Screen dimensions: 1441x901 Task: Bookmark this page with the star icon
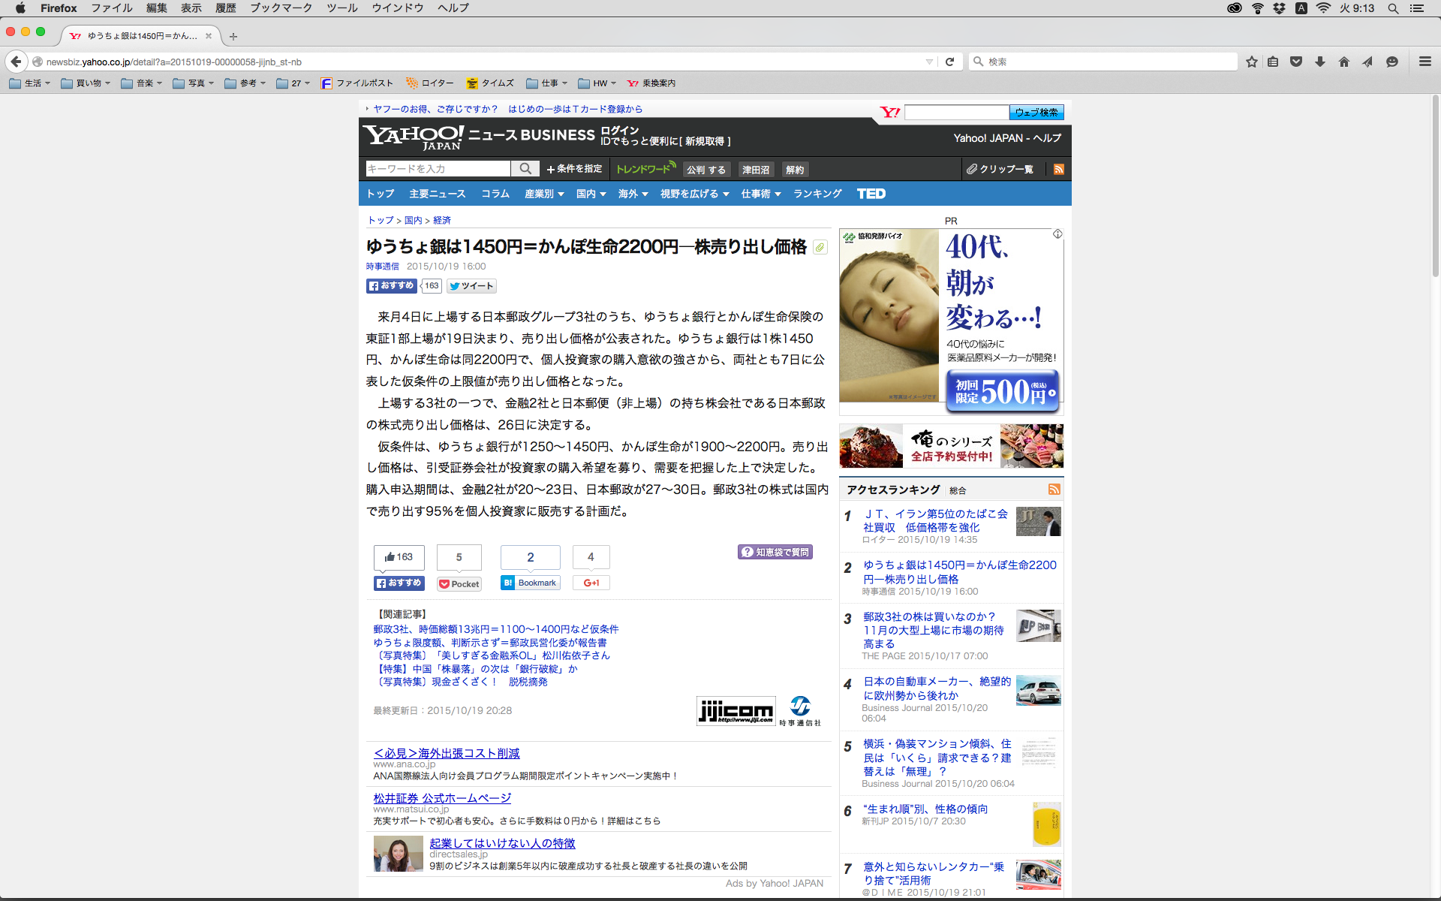(1251, 62)
